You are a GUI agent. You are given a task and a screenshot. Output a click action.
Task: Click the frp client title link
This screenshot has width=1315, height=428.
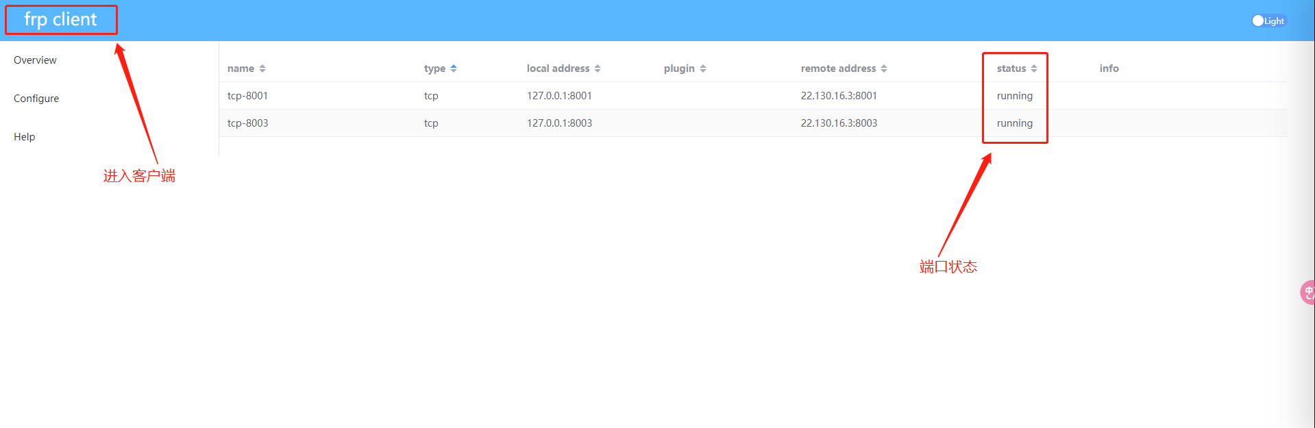[61, 19]
